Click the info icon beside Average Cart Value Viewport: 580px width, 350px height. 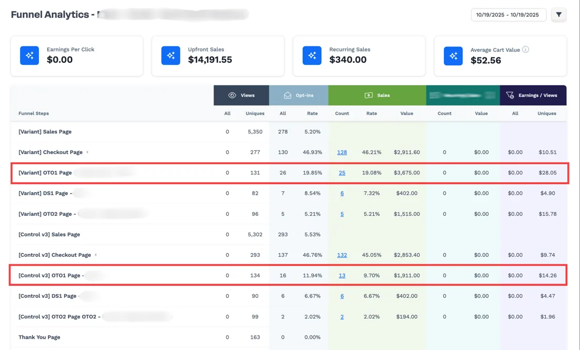pyautogui.click(x=525, y=49)
